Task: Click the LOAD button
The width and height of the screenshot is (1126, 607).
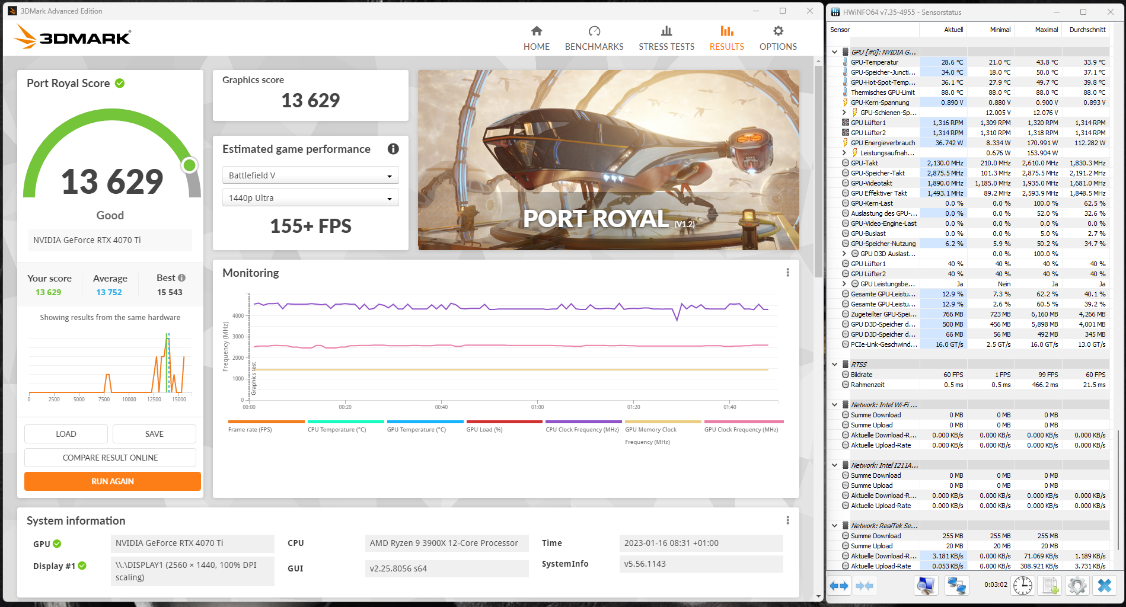Action: [x=66, y=434]
